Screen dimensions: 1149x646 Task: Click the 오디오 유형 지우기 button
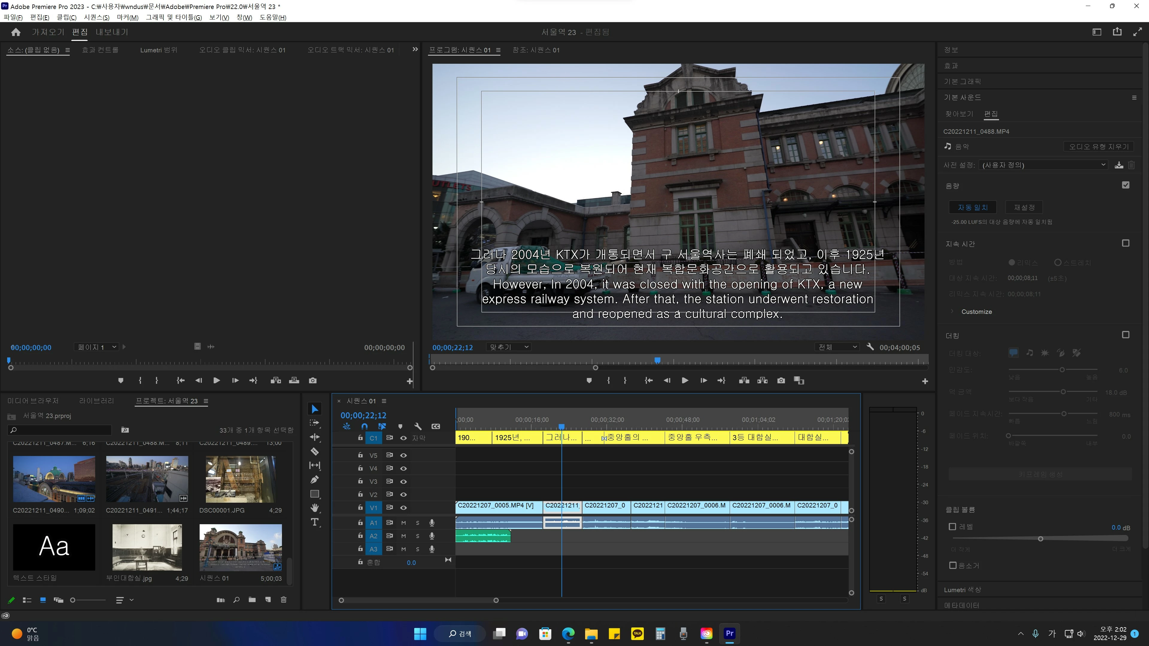click(x=1098, y=147)
